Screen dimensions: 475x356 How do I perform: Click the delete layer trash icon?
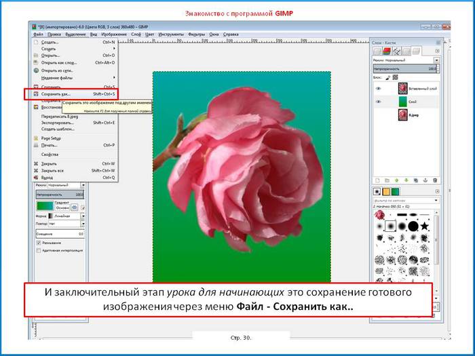coord(435,180)
